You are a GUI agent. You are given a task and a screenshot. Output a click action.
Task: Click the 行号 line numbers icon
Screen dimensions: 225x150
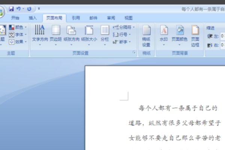(115, 34)
